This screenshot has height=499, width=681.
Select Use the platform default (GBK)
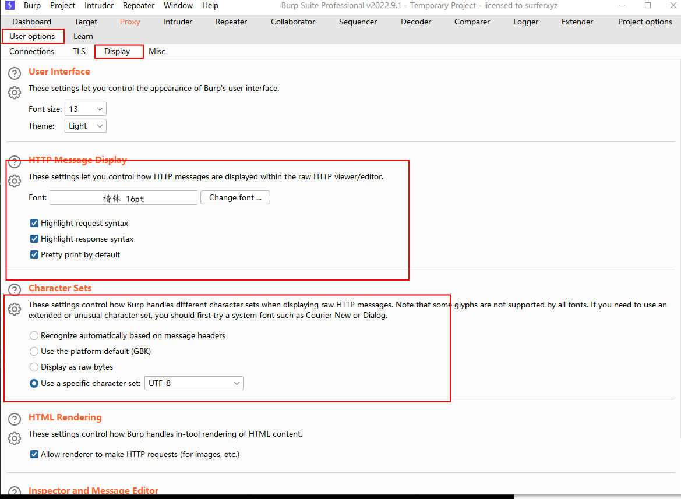34,351
